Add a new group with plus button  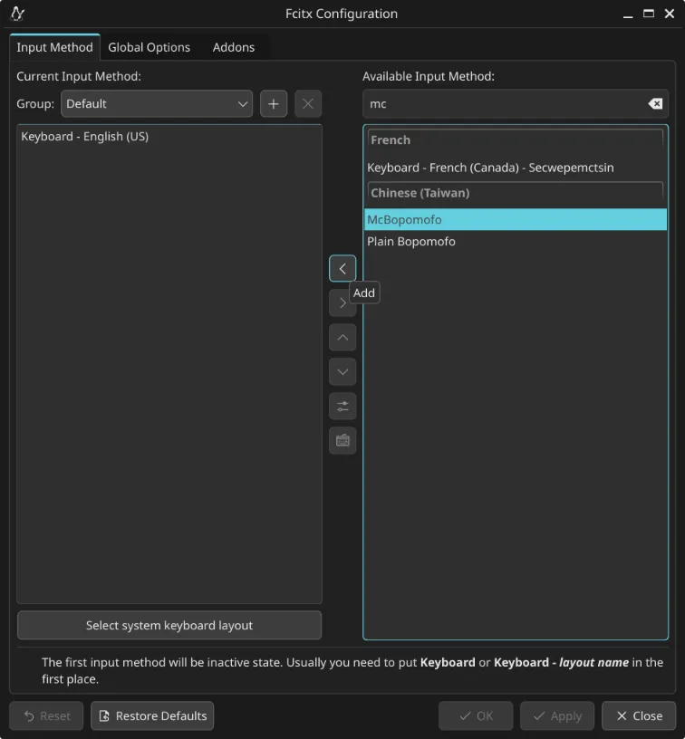pyautogui.click(x=274, y=103)
